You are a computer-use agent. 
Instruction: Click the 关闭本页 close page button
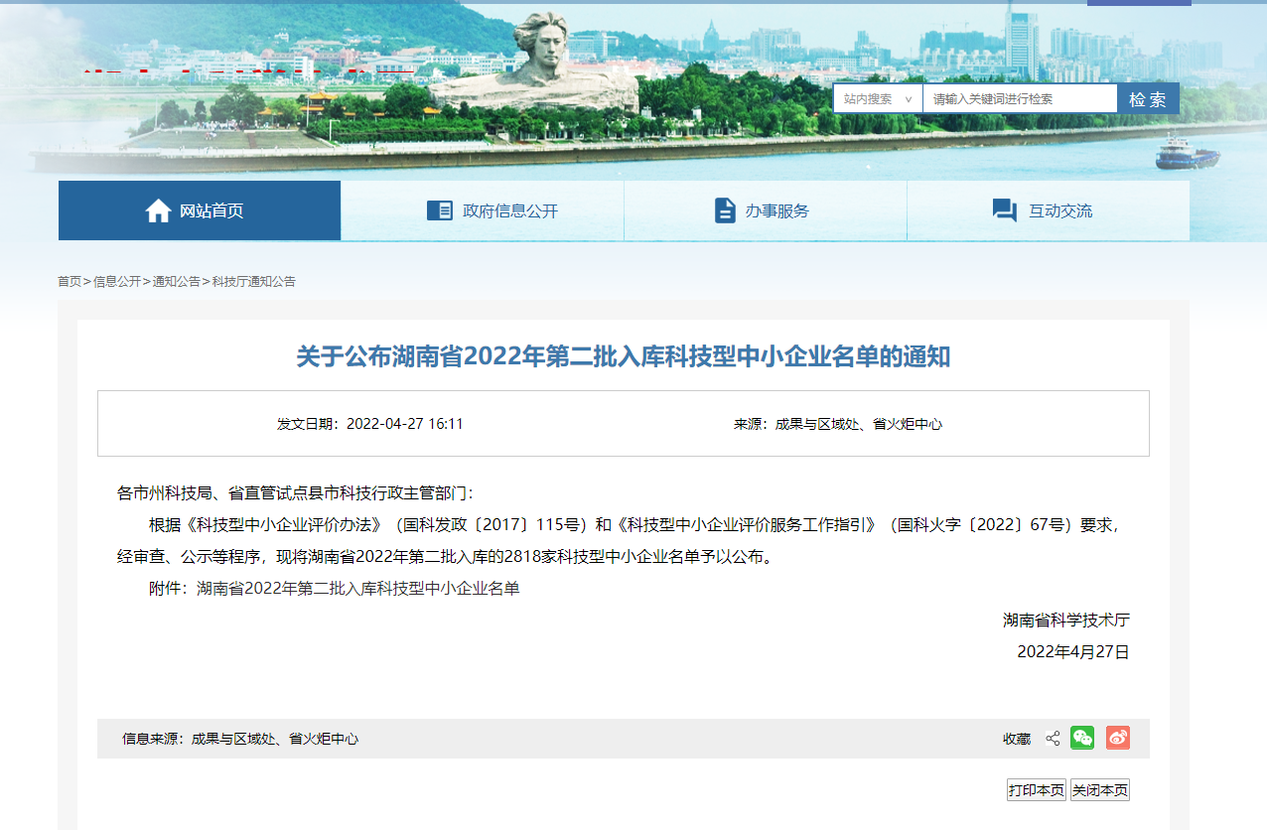[x=1099, y=790]
